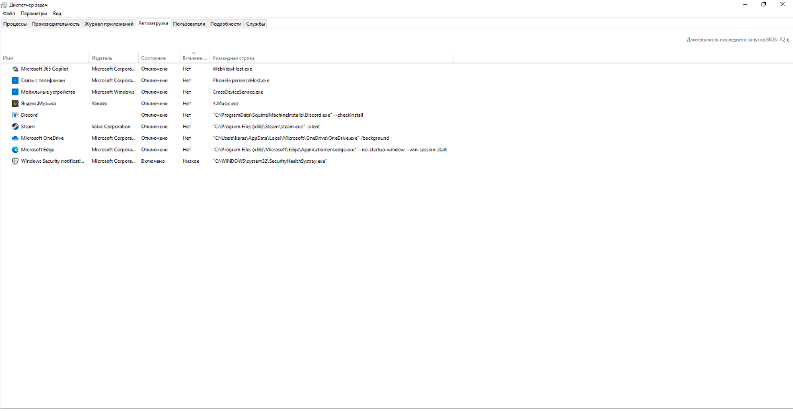Select the Яндекс.Музыка app icon
793x411 pixels.
click(x=15, y=104)
